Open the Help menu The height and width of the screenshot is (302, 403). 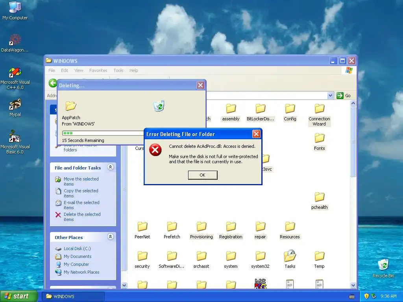(x=134, y=70)
